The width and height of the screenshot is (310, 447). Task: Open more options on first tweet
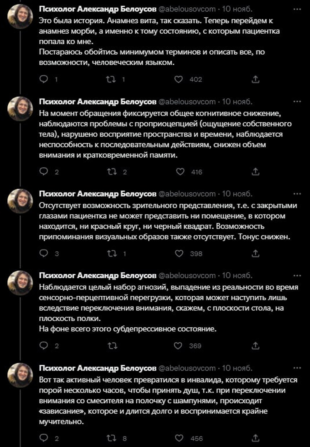pyautogui.click(x=297, y=9)
